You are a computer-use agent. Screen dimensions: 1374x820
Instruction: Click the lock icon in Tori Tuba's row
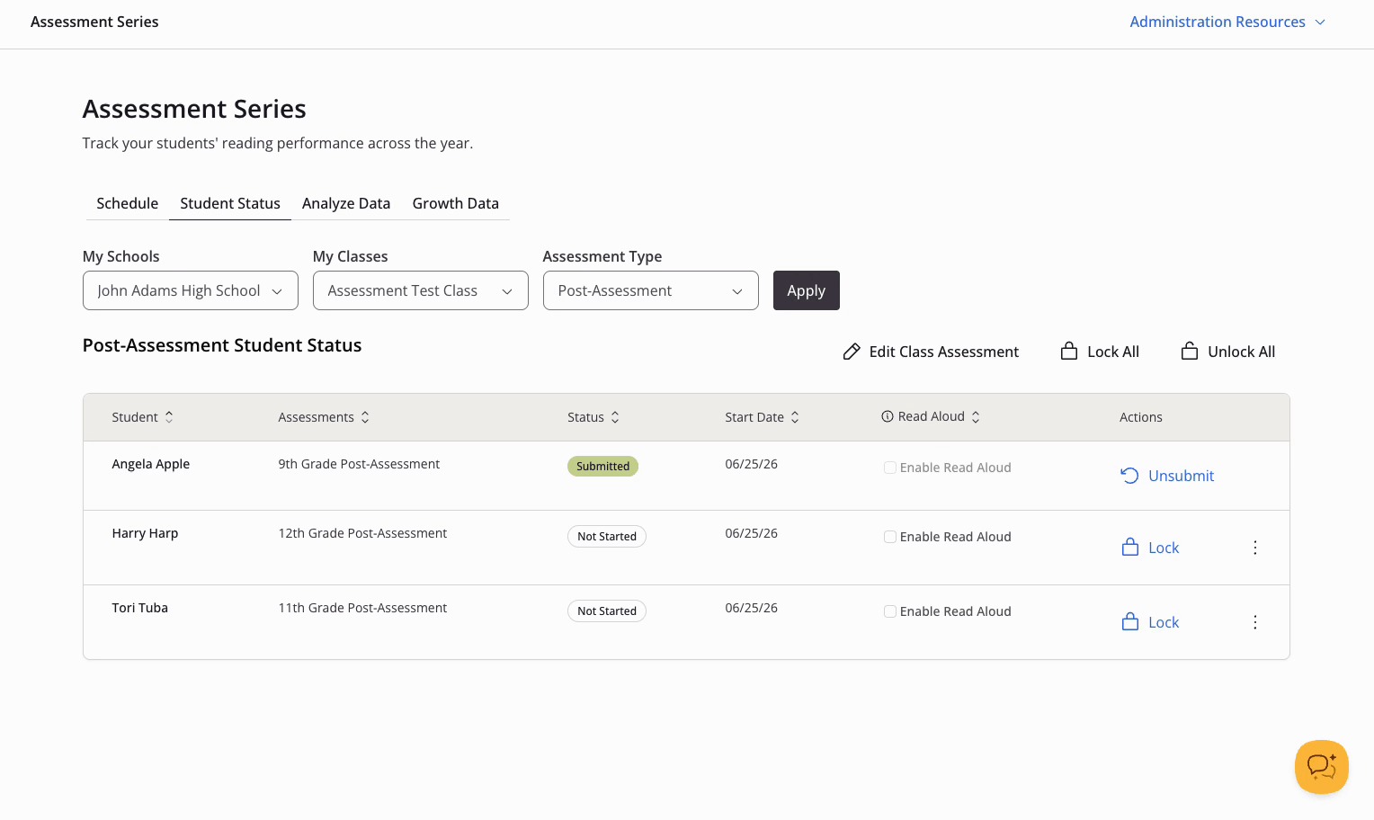(1130, 621)
